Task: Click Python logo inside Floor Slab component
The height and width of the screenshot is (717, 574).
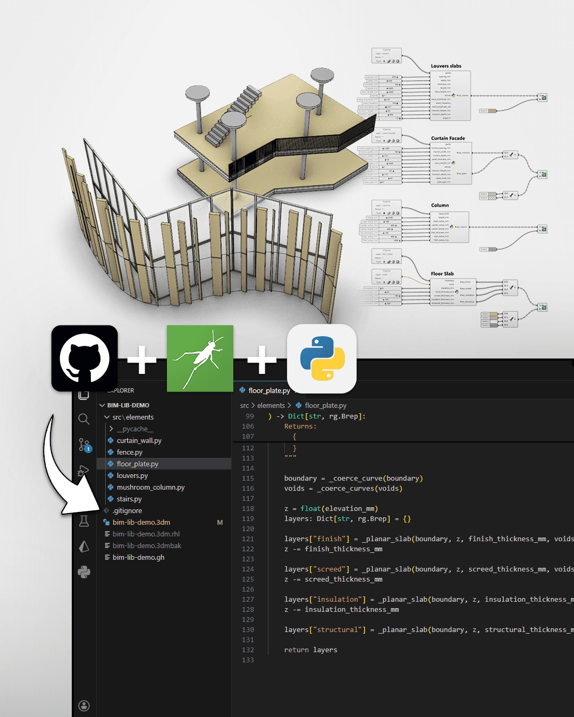Action: coord(457,292)
